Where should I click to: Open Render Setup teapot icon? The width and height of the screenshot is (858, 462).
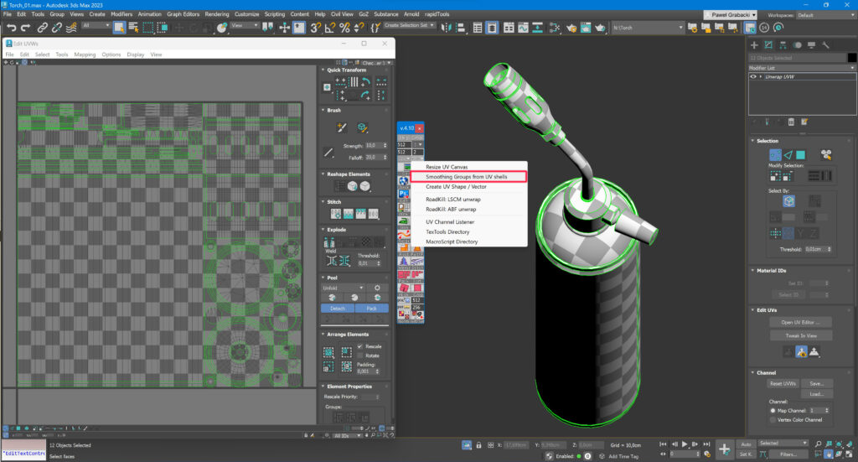[x=571, y=28]
